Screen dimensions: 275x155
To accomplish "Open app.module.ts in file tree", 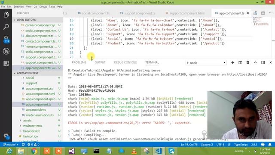I will [36, 110].
